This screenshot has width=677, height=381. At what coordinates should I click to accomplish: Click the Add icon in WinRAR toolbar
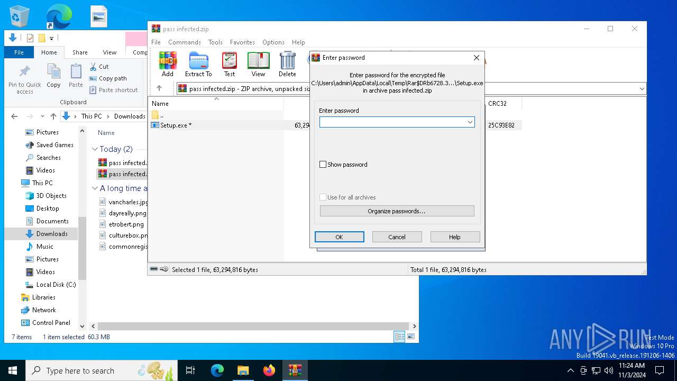[168, 64]
